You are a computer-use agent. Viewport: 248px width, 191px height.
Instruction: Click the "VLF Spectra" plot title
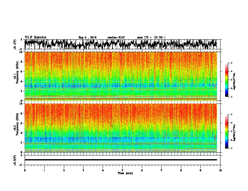pyautogui.click(x=35, y=37)
